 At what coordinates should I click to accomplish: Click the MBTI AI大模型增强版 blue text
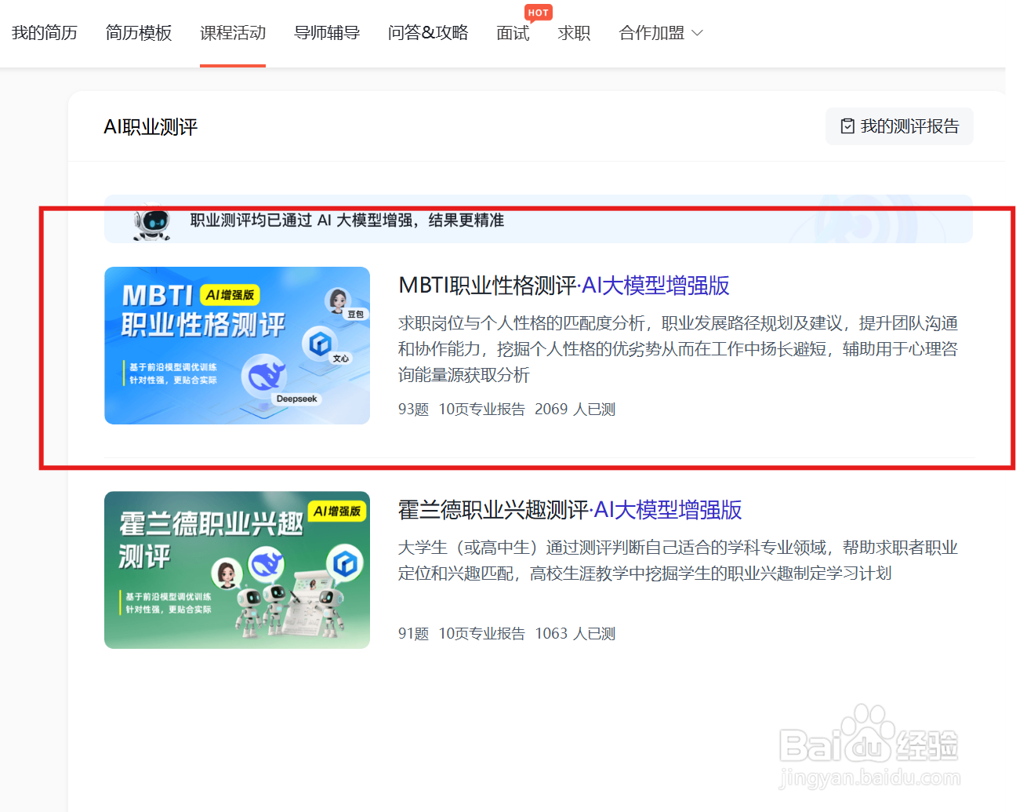coord(655,285)
